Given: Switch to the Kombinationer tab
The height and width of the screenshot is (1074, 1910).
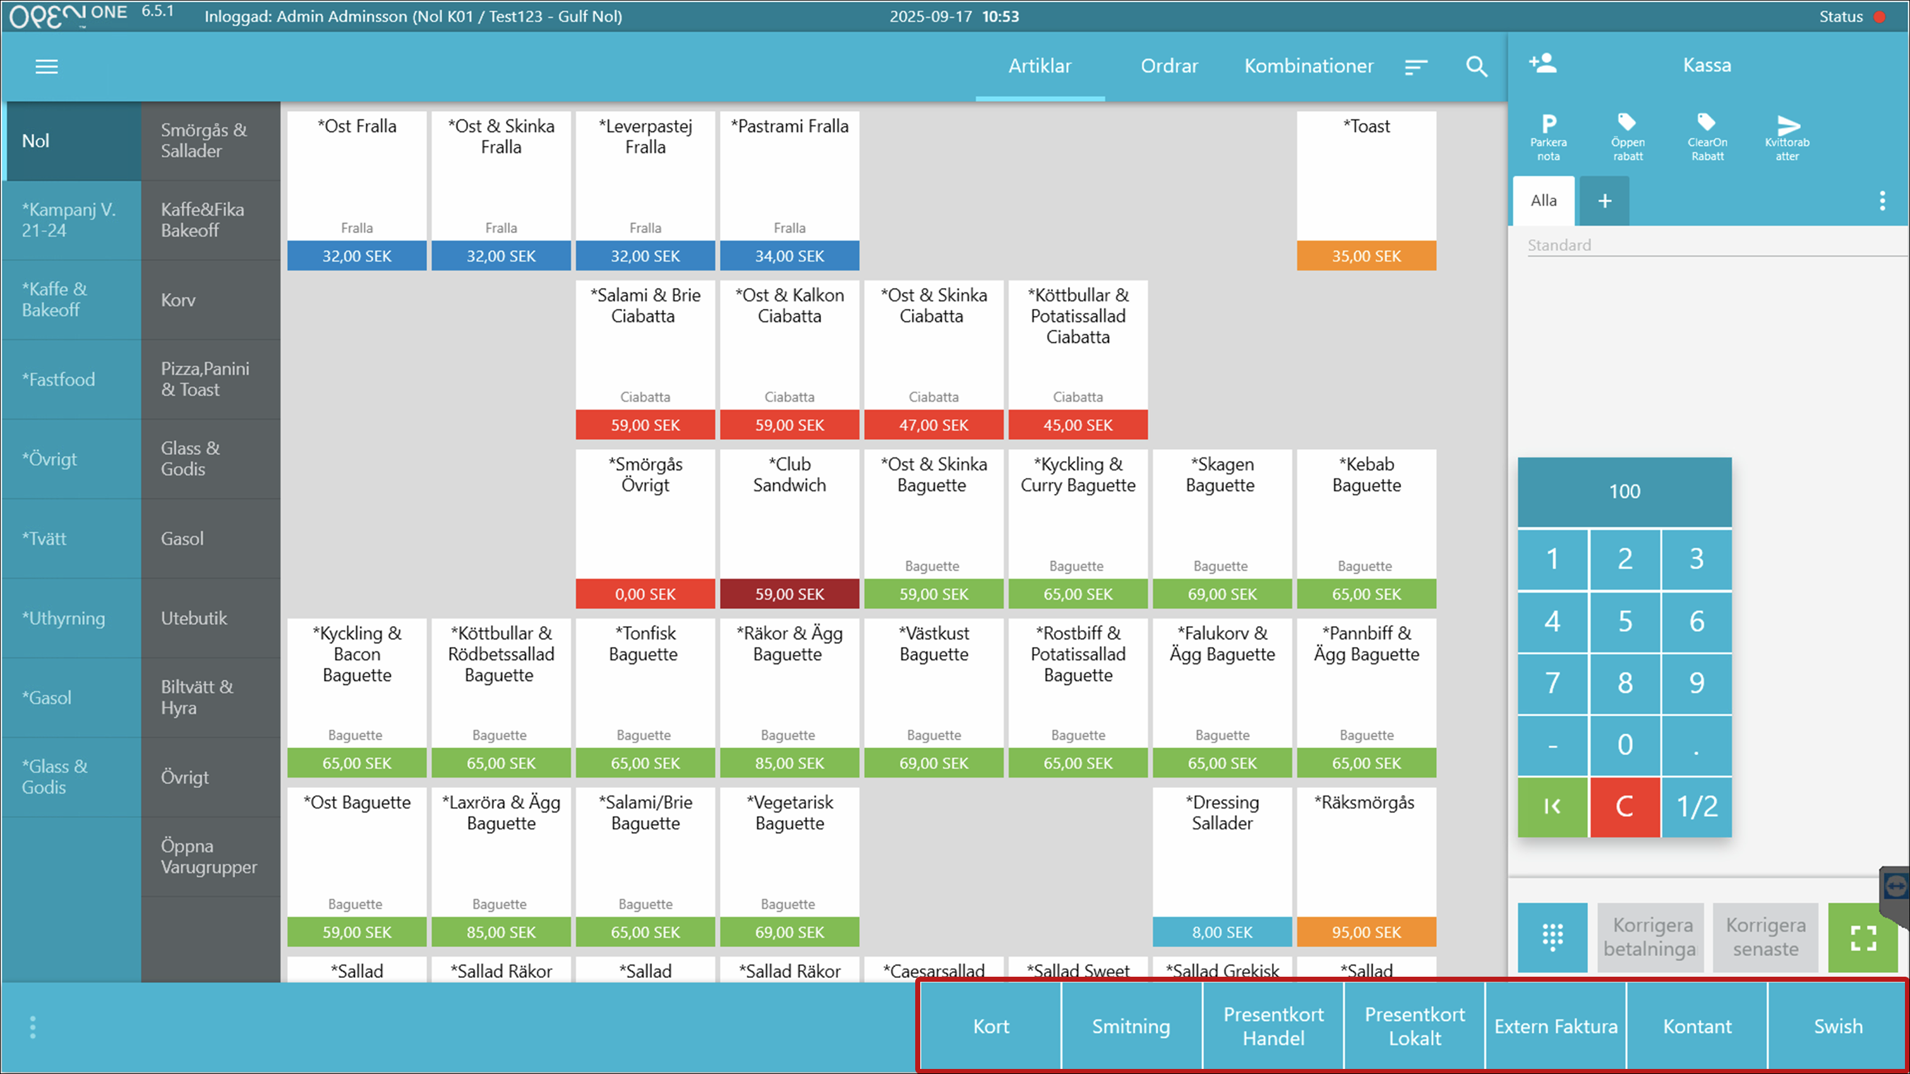Looking at the screenshot, I should 1308,66.
